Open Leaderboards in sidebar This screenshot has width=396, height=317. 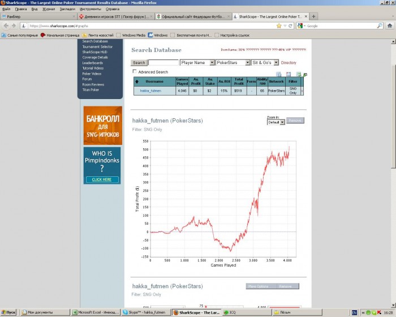(x=92, y=63)
